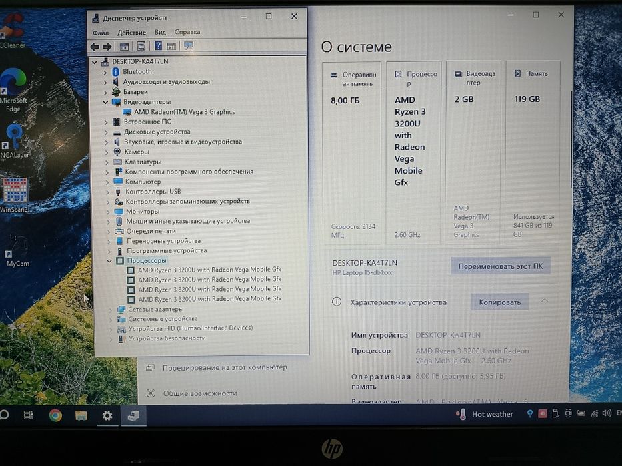Expand the Сетевые адаптеры node
This screenshot has width=622, height=466.
(x=110, y=310)
